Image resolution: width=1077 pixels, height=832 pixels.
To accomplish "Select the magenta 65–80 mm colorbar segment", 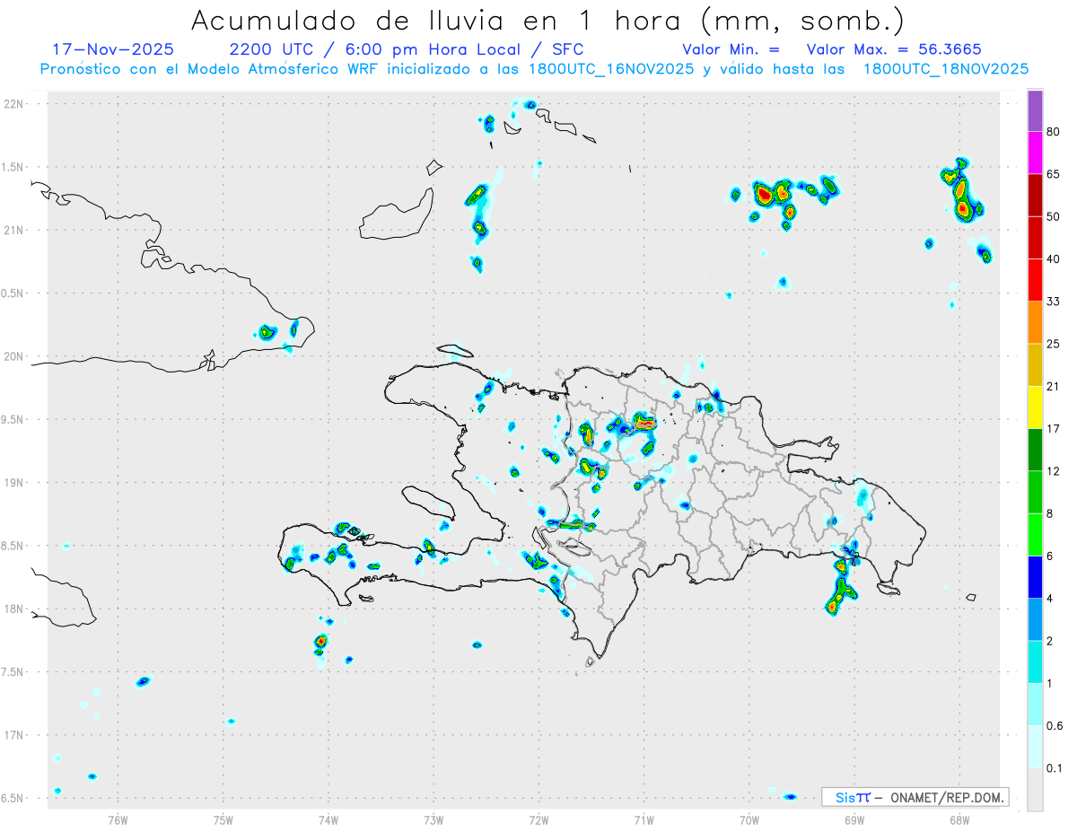I will 1035,153.
